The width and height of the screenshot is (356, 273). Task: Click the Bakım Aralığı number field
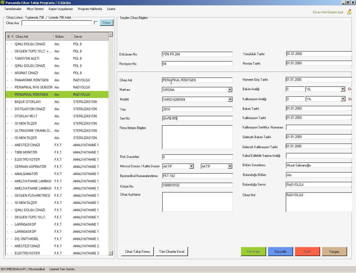tap(295, 89)
